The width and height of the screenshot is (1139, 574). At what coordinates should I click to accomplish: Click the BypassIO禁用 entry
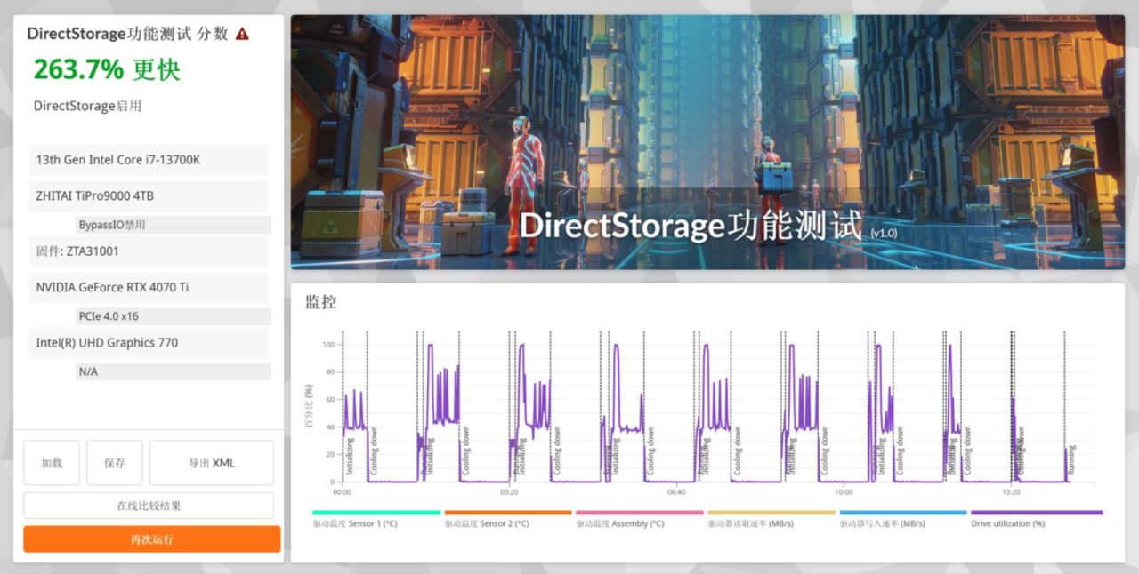(173, 225)
